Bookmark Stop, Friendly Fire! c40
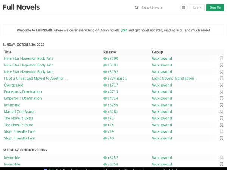The width and height of the screenshot is (227, 170). pyautogui.click(x=221, y=138)
